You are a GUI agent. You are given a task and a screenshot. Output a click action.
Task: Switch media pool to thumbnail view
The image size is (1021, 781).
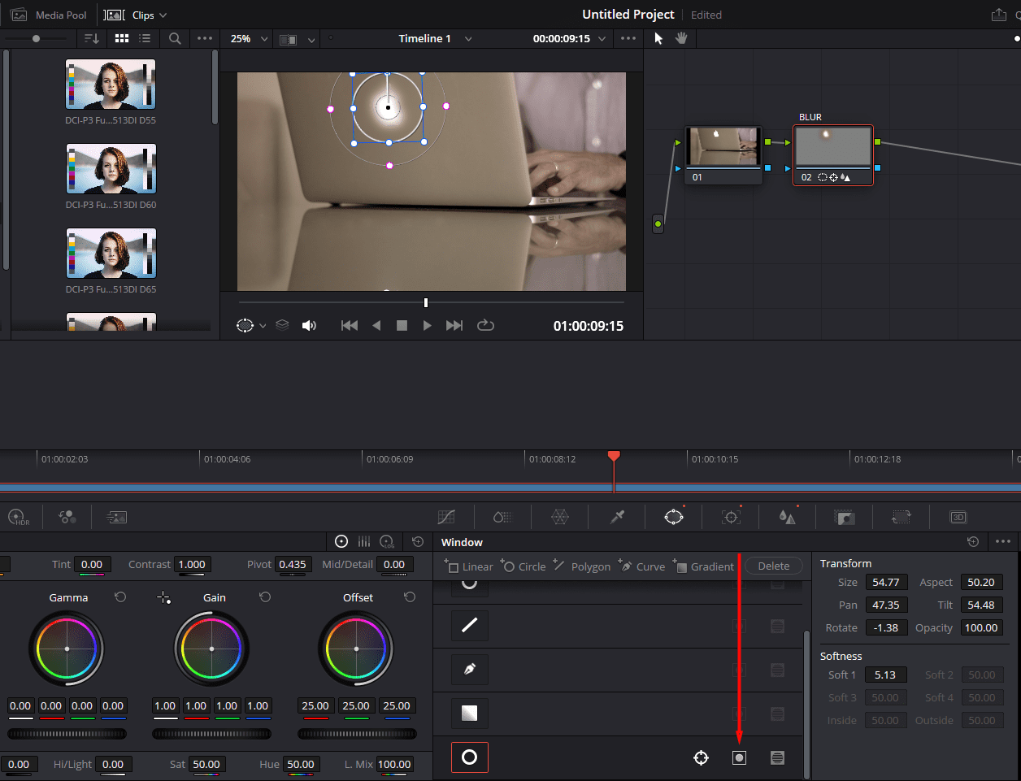(x=122, y=38)
